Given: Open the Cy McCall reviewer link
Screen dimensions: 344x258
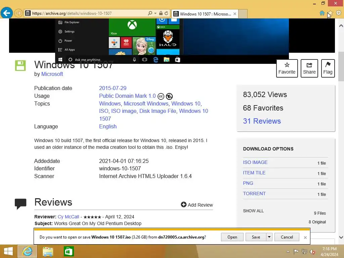Looking at the screenshot, I should click(69, 217).
